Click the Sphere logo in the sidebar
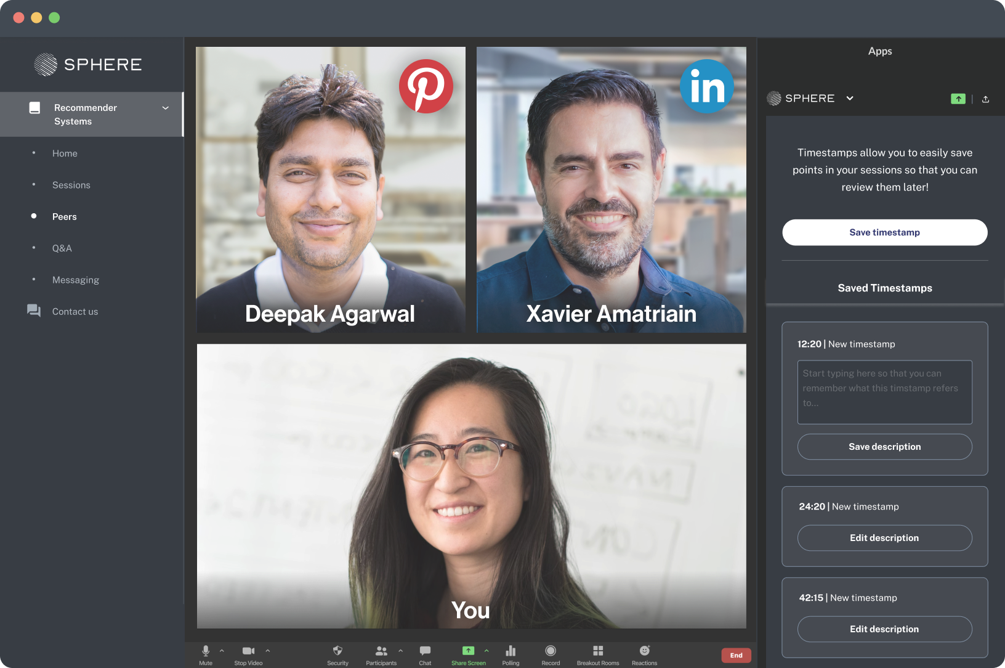The height and width of the screenshot is (668, 1005). coord(88,64)
